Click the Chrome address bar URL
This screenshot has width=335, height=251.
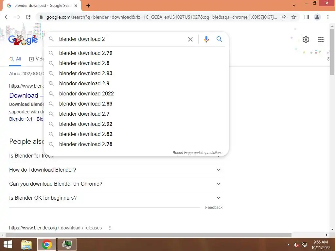pos(162,17)
